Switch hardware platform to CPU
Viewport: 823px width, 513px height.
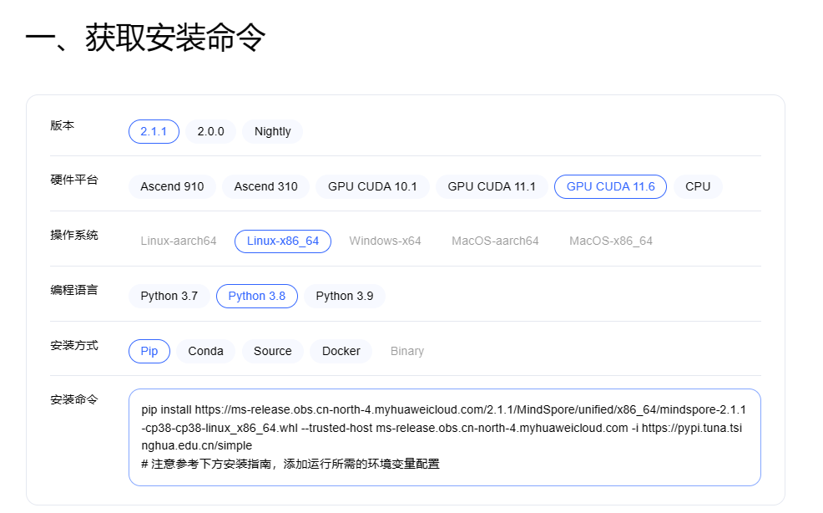(698, 186)
